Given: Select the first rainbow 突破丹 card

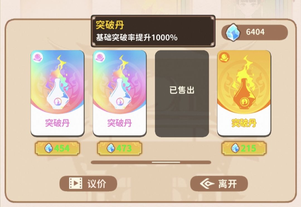Looking at the screenshot, I should (57, 93).
